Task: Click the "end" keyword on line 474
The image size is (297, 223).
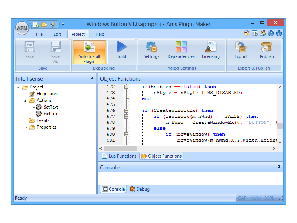Action: (146, 98)
